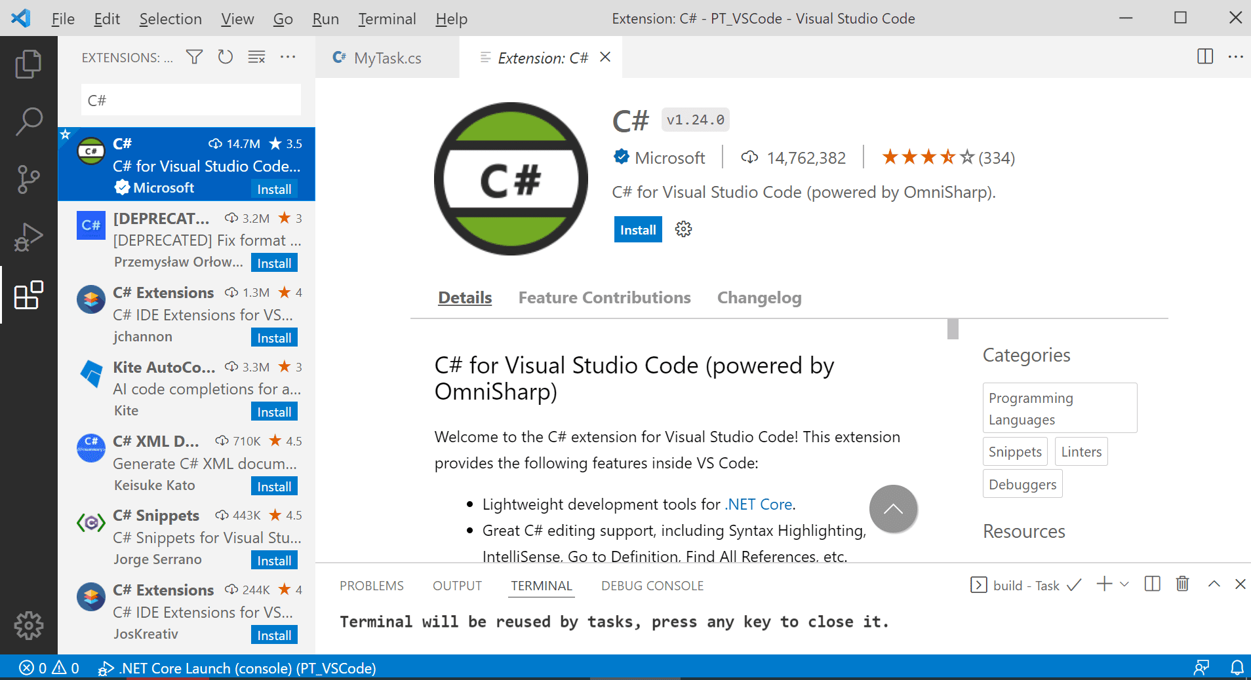Open the Terminal menu
This screenshot has width=1251, height=680.
pyautogui.click(x=387, y=18)
